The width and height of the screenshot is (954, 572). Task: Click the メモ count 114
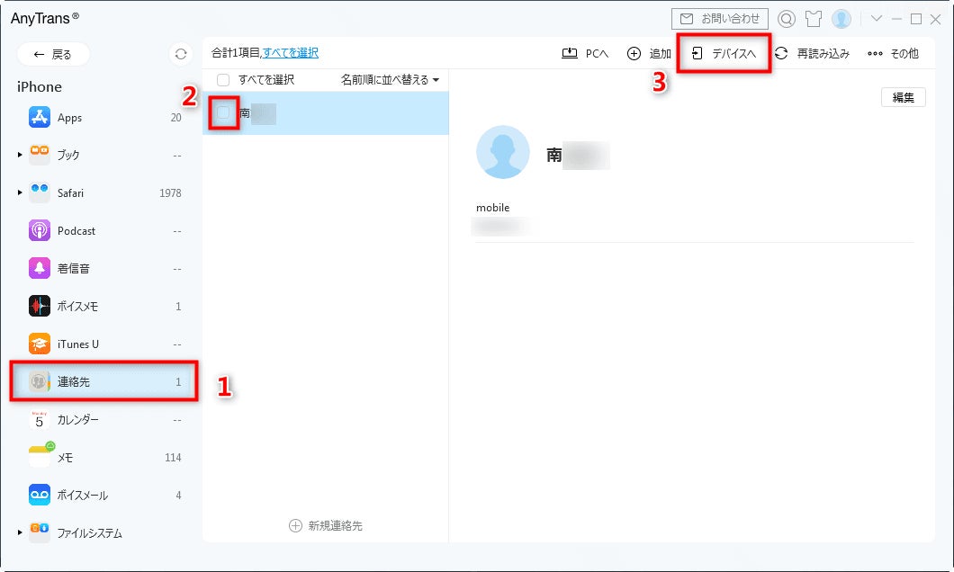173,457
